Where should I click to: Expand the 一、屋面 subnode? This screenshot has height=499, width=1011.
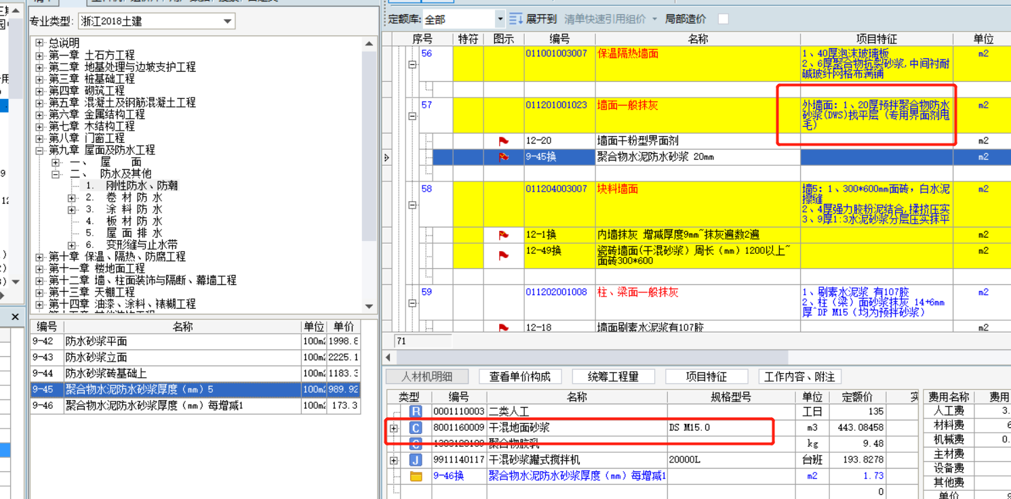pyautogui.click(x=56, y=162)
